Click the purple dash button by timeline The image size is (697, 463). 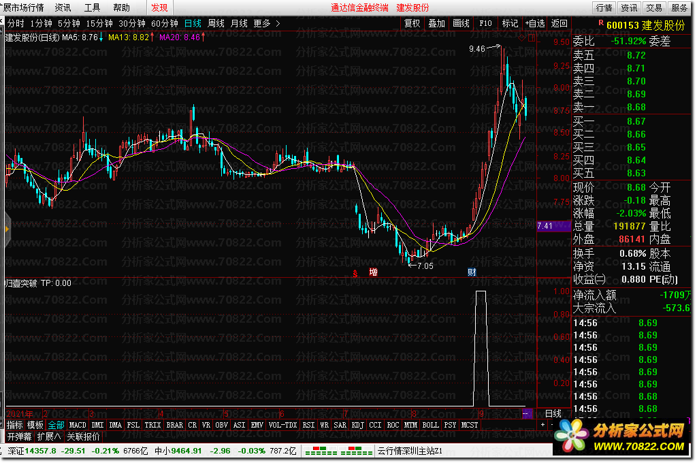pos(527,413)
